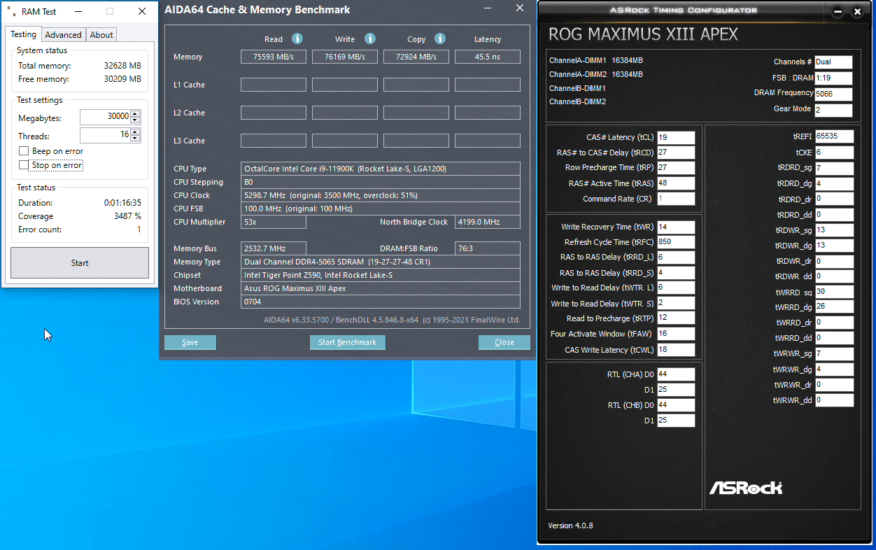Viewport: 876px width, 550px height.
Task: Click the CAS Write Latency (tCWL) field
Action: coord(676,350)
